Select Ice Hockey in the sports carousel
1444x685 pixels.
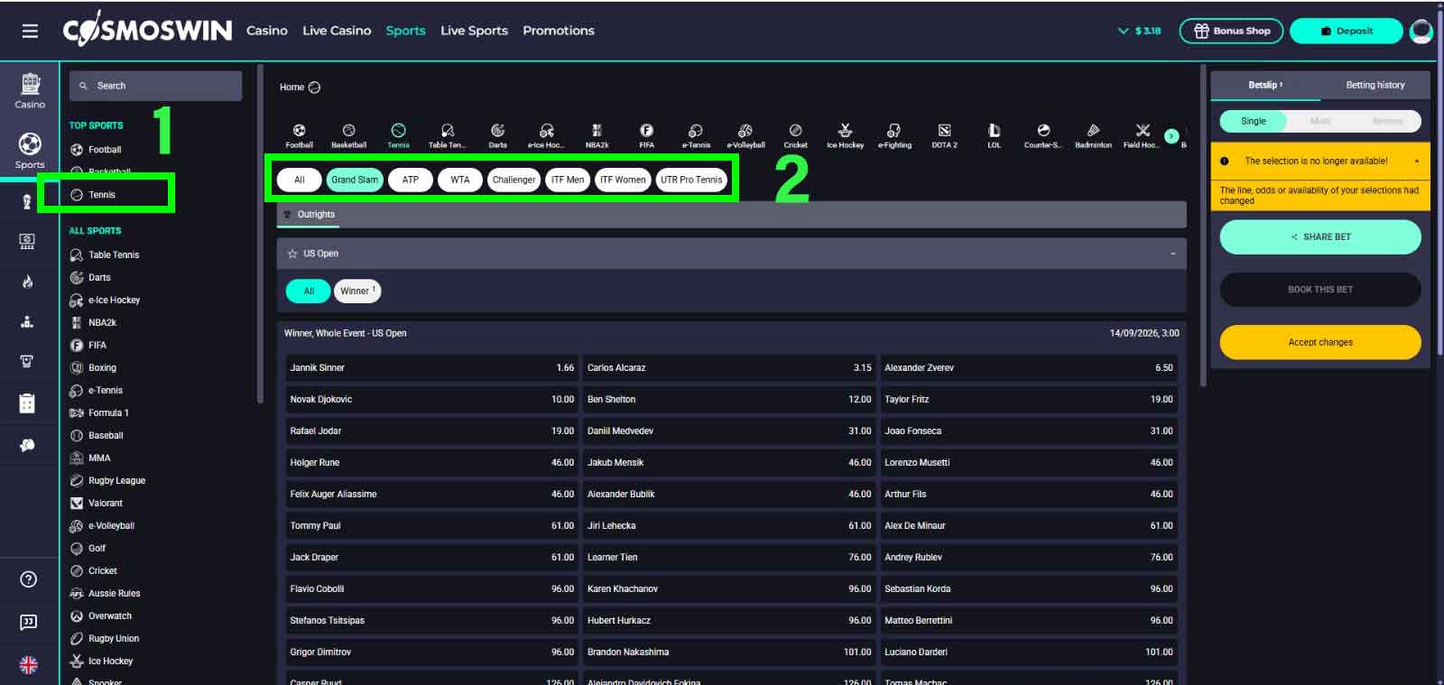(845, 135)
